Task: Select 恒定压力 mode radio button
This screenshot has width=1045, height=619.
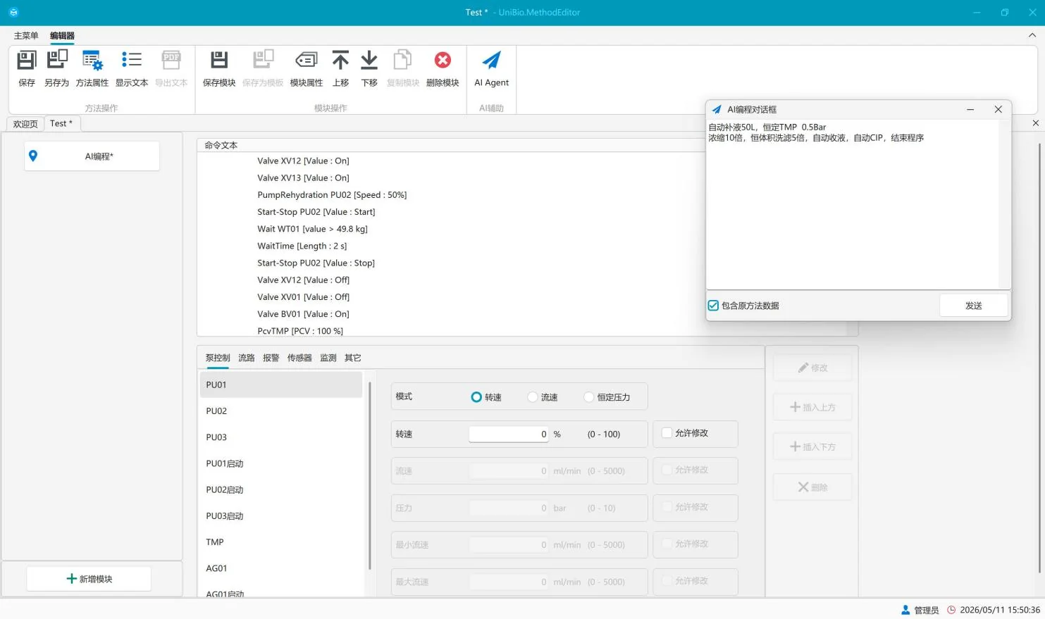Action: tap(589, 397)
